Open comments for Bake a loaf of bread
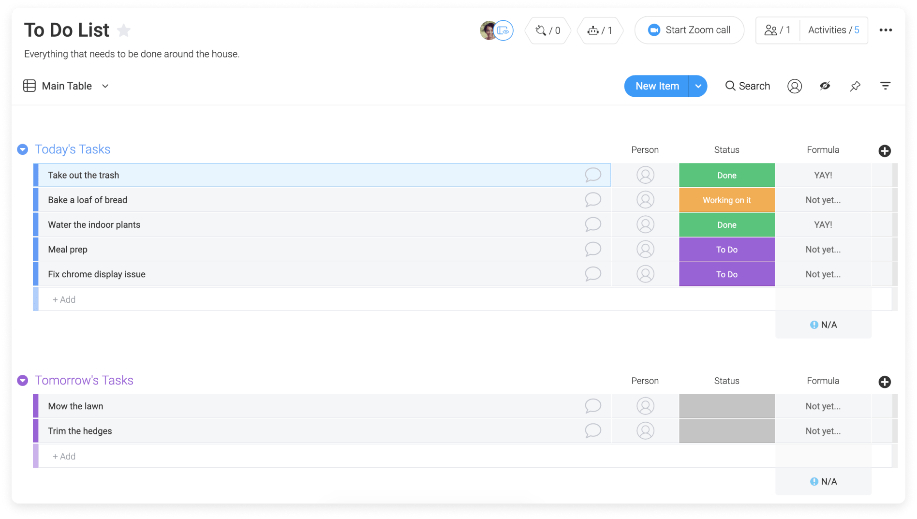The width and height of the screenshot is (917, 519). 593,200
